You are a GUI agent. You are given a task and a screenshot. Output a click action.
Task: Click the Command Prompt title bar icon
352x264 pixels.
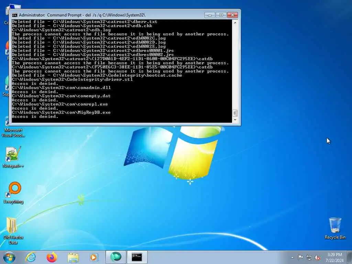pos(14,15)
